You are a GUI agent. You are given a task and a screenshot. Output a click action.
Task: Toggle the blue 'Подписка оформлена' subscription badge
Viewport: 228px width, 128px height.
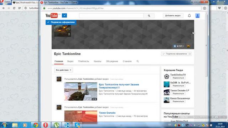pyautogui.click(x=61, y=22)
